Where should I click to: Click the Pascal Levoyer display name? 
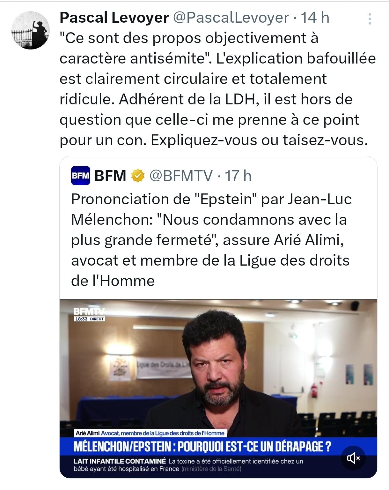coord(114,18)
